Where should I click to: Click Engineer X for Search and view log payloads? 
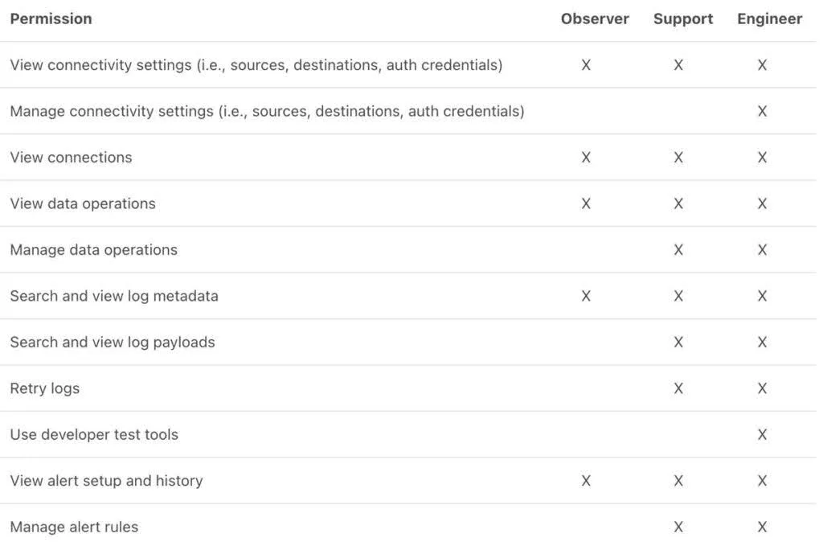pyautogui.click(x=762, y=343)
